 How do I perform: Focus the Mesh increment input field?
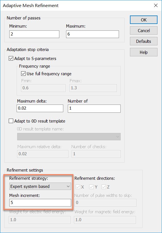(x=40, y=203)
